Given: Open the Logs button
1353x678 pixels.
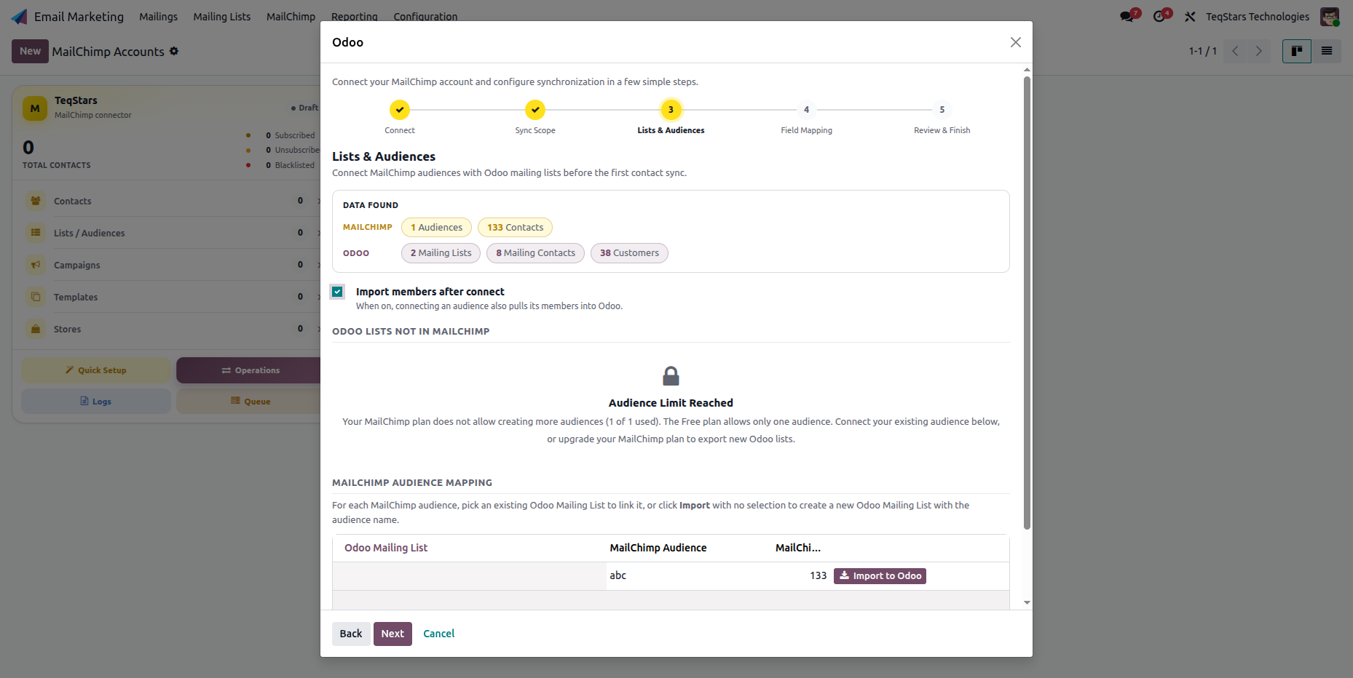Looking at the screenshot, I should (x=96, y=402).
